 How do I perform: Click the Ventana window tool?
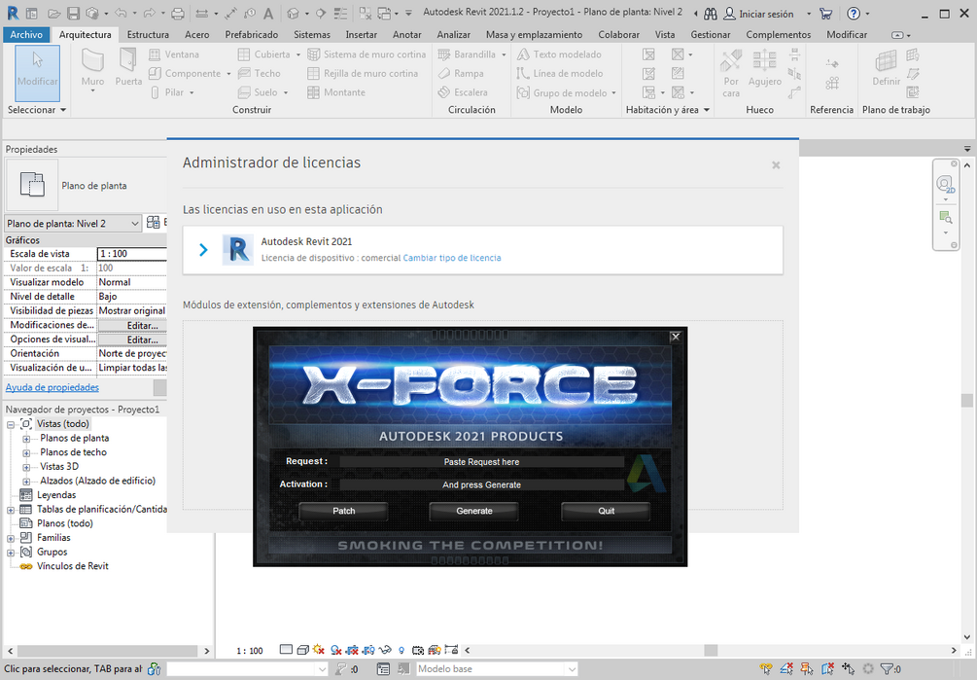coord(174,54)
